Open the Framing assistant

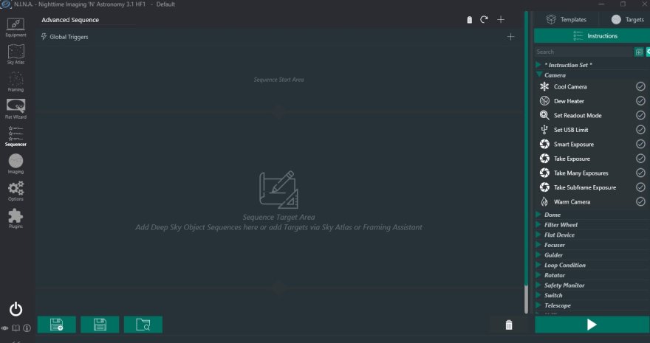point(16,82)
